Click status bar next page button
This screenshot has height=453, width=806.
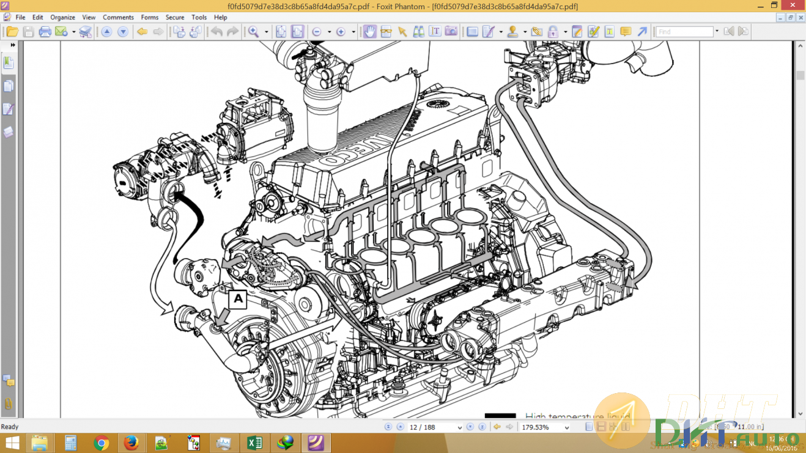470,427
